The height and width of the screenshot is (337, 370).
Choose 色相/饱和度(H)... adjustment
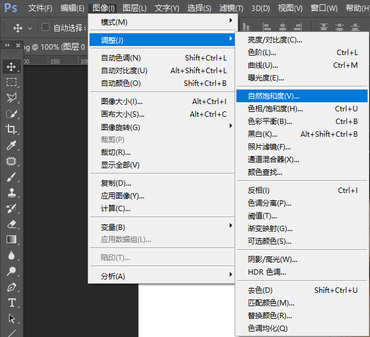coord(302,109)
